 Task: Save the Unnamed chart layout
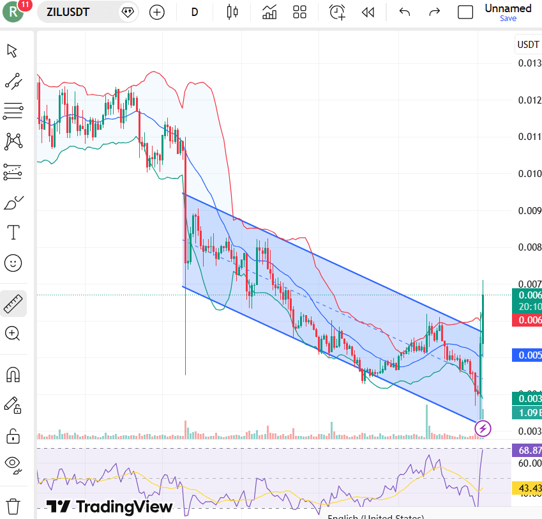pos(508,18)
